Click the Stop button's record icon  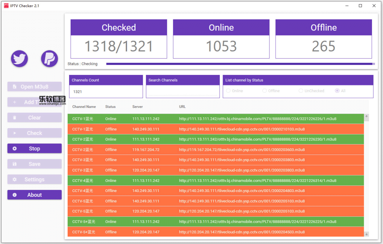pos(15,149)
